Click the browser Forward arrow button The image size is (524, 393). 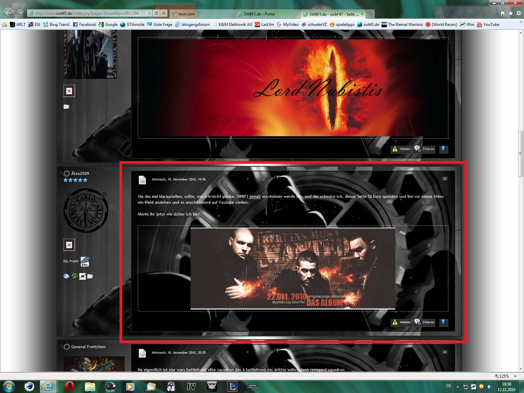tap(20, 13)
